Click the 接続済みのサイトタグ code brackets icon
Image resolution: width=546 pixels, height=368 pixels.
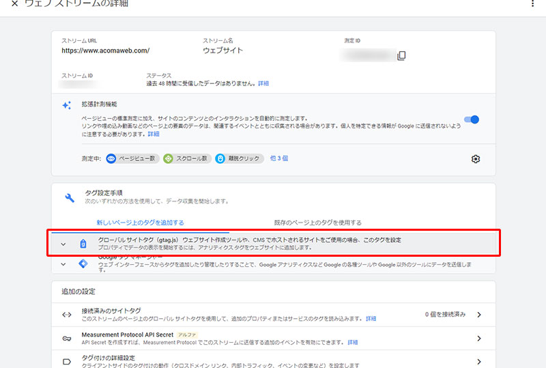(66, 315)
